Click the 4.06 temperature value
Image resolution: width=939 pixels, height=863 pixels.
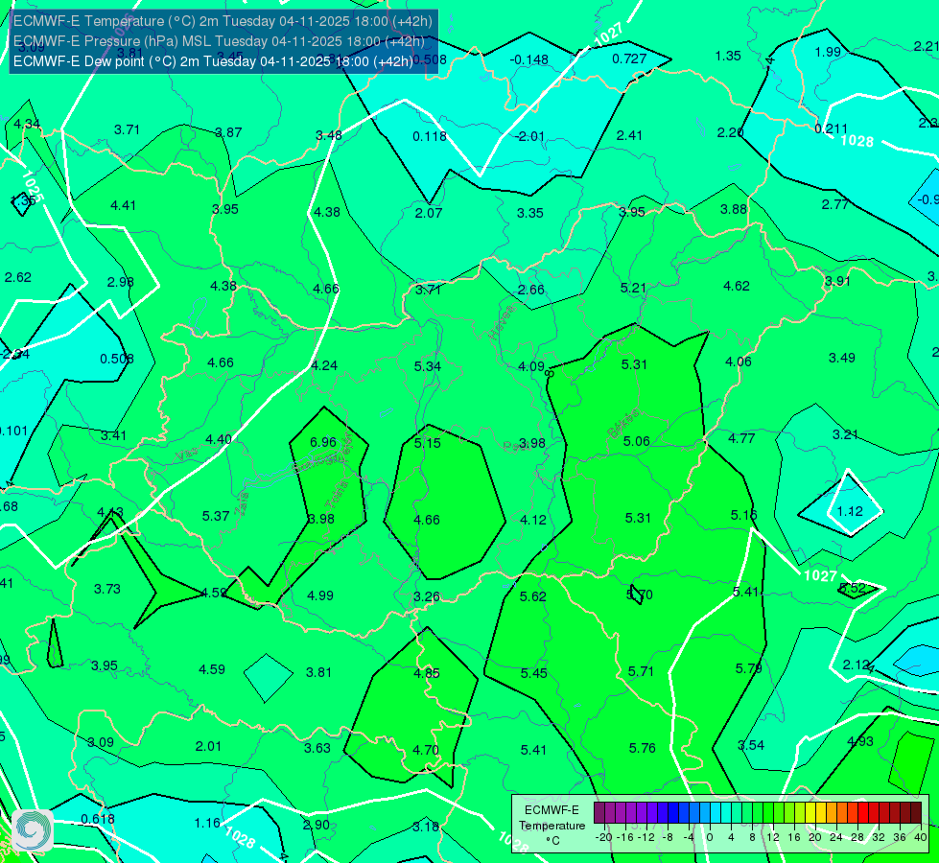pos(738,362)
